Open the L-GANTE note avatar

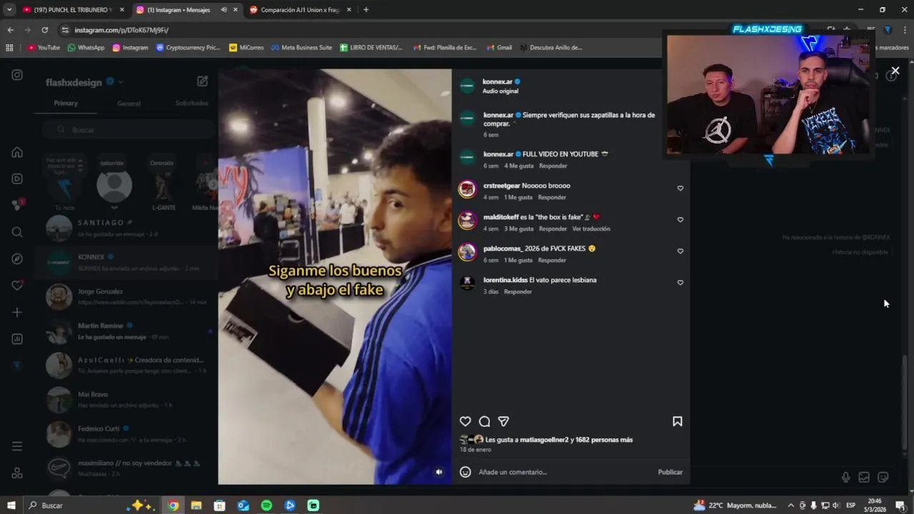(164, 186)
